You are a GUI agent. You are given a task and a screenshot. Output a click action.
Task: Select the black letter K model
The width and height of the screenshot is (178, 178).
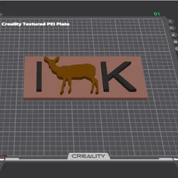click(118, 77)
